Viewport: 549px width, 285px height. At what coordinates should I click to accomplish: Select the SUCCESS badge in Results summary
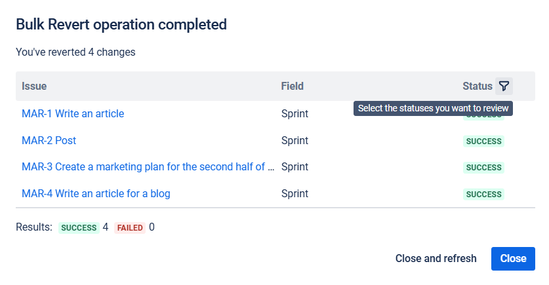(x=79, y=228)
